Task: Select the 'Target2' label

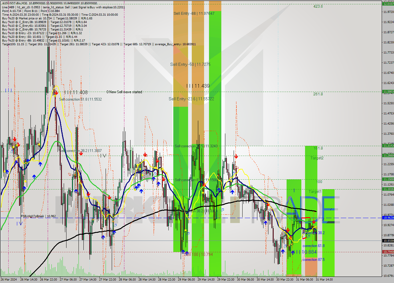Action: [x=317, y=158]
